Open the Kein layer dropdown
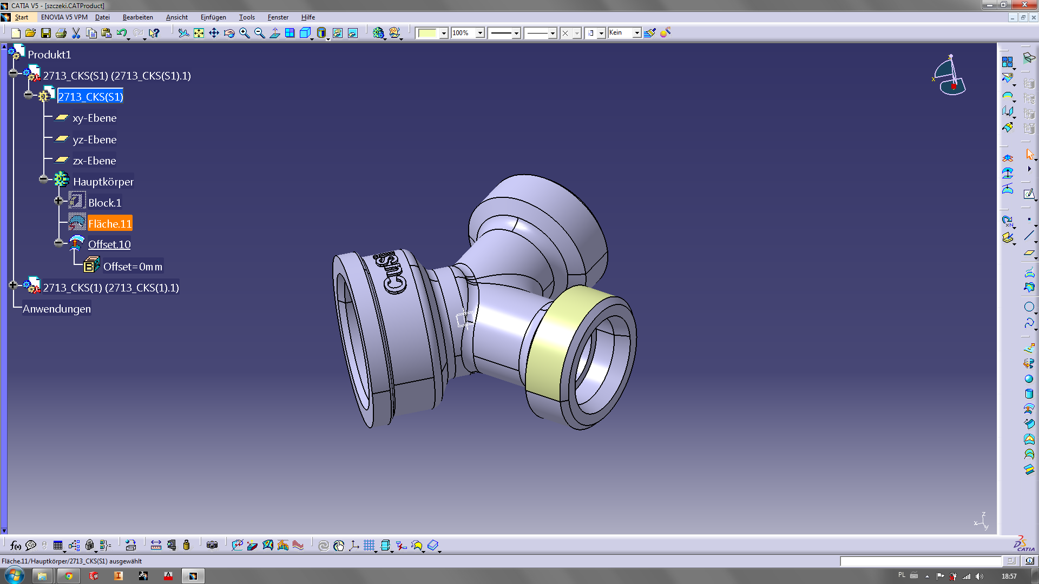The image size is (1039, 584). tap(637, 33)
